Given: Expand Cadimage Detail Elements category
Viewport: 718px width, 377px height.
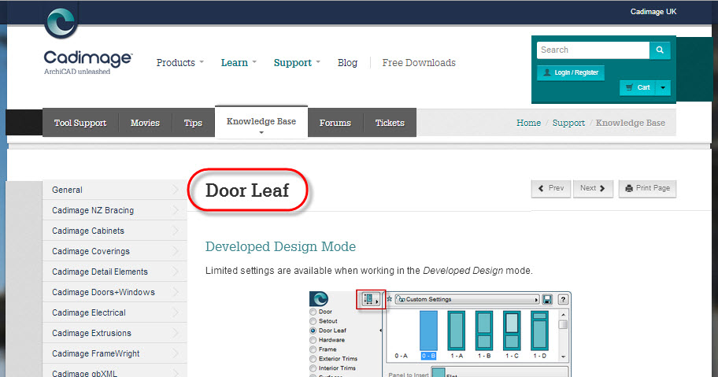Looking at the screenshot, I should click(114, 272).
